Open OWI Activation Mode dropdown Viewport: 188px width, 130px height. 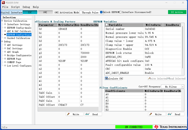pos(90,13)
